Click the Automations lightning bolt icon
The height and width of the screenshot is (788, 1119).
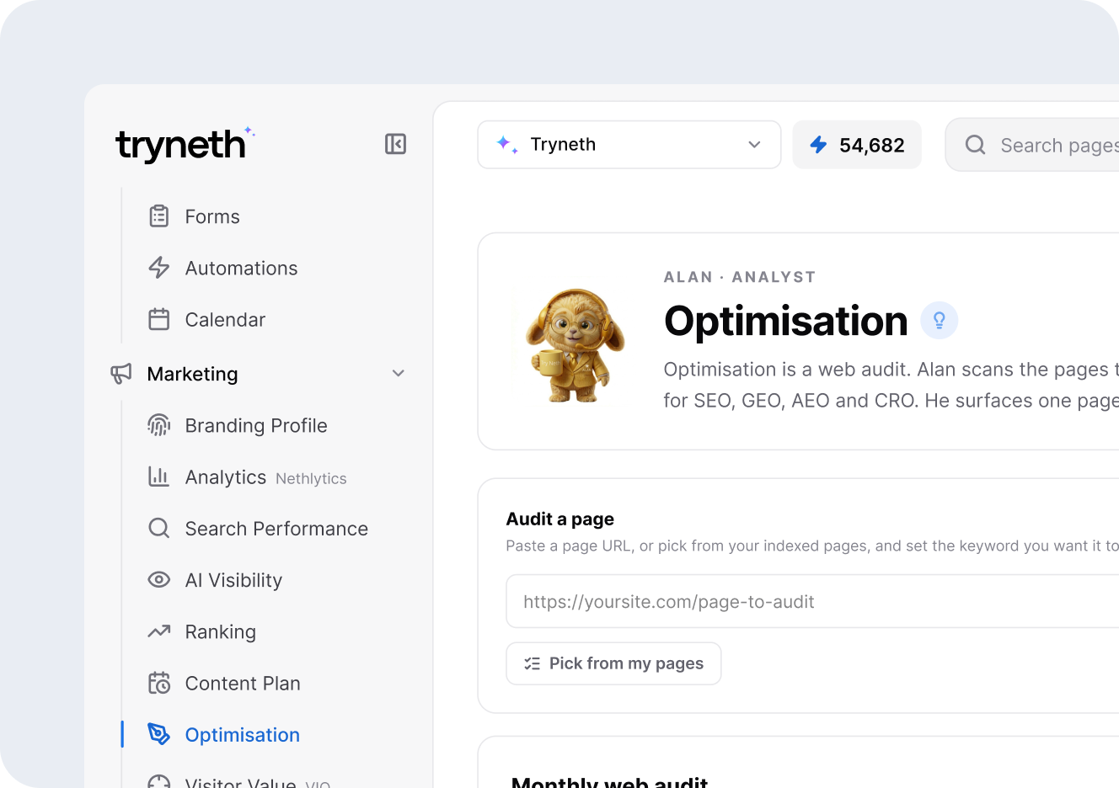(x=158, y=268)
